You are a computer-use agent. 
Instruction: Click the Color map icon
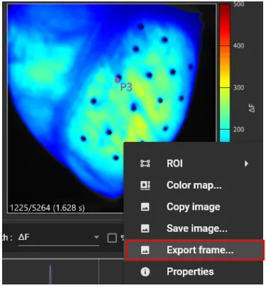[x=145, y=185]
